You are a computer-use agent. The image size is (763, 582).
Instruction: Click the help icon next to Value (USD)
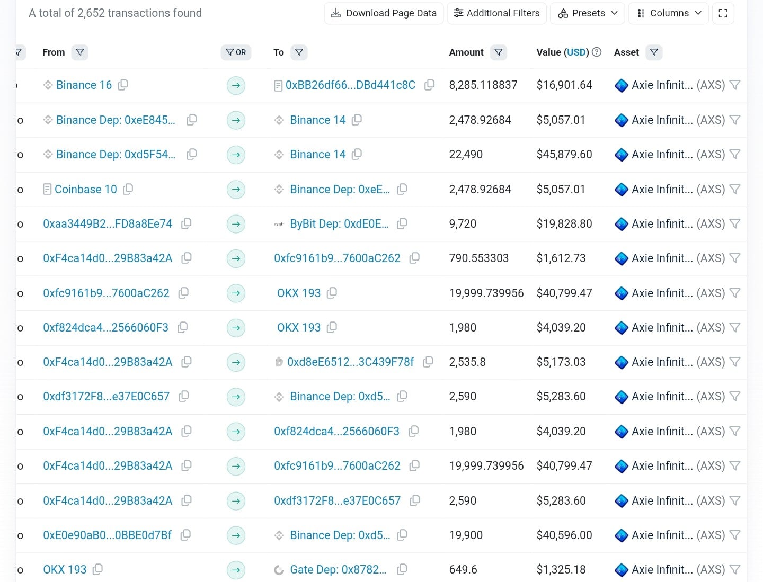[x=596, y=52]
